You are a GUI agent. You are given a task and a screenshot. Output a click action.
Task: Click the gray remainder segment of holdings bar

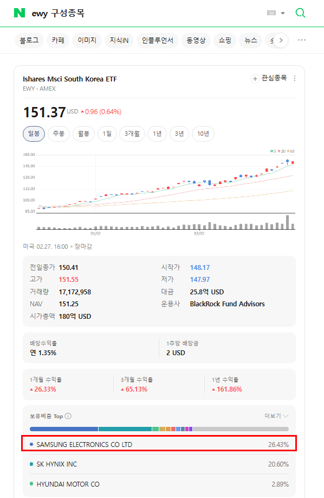click(x=241, y=429)
